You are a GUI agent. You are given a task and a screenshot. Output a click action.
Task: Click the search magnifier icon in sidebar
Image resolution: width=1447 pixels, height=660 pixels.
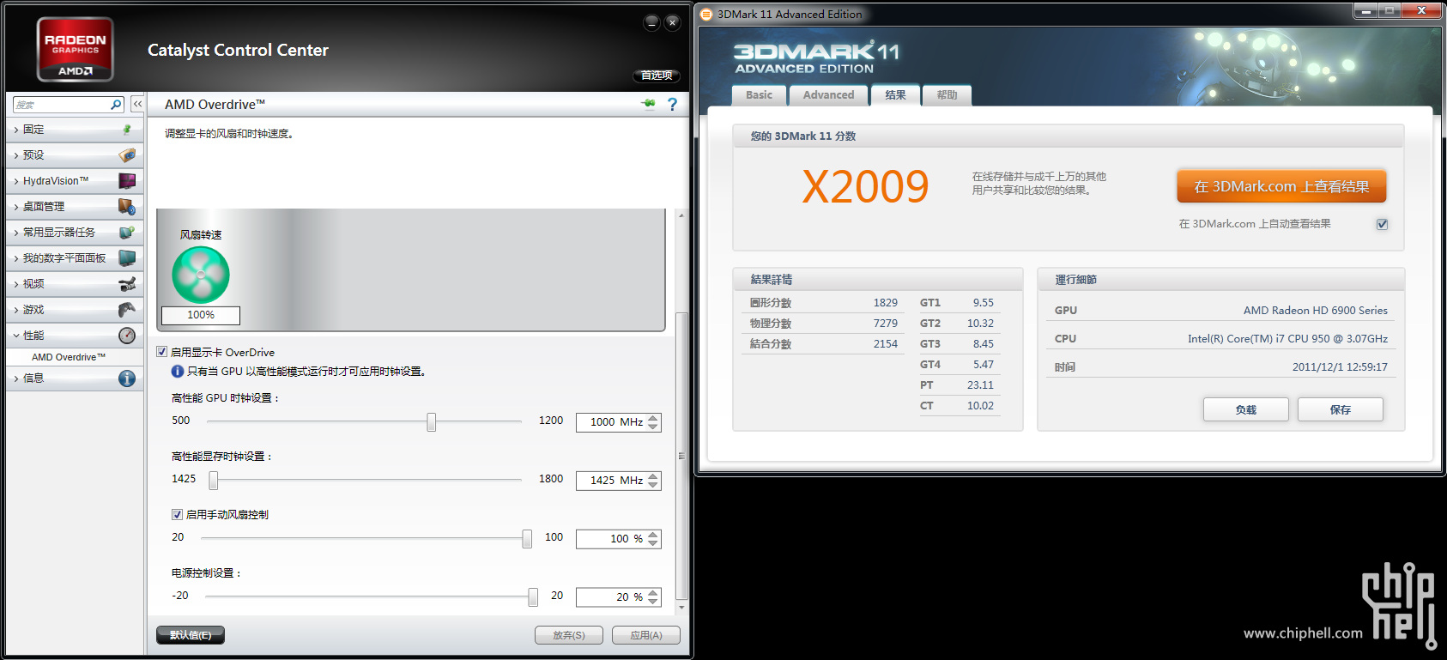tap(116, 105)
